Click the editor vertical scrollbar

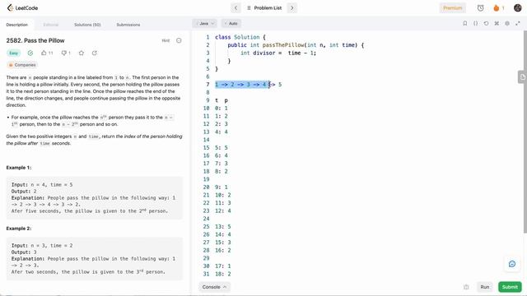(x=525, y=132)
